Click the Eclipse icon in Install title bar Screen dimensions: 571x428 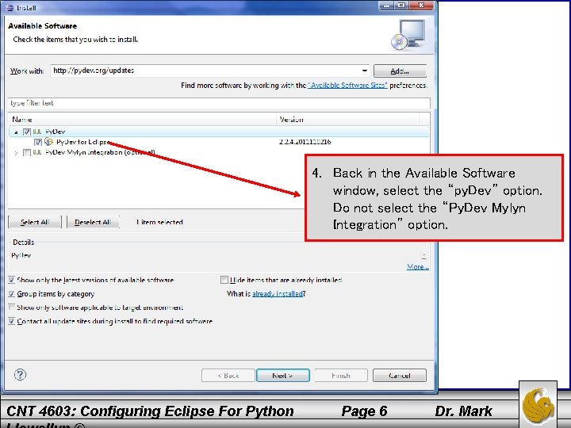[10, 7]
